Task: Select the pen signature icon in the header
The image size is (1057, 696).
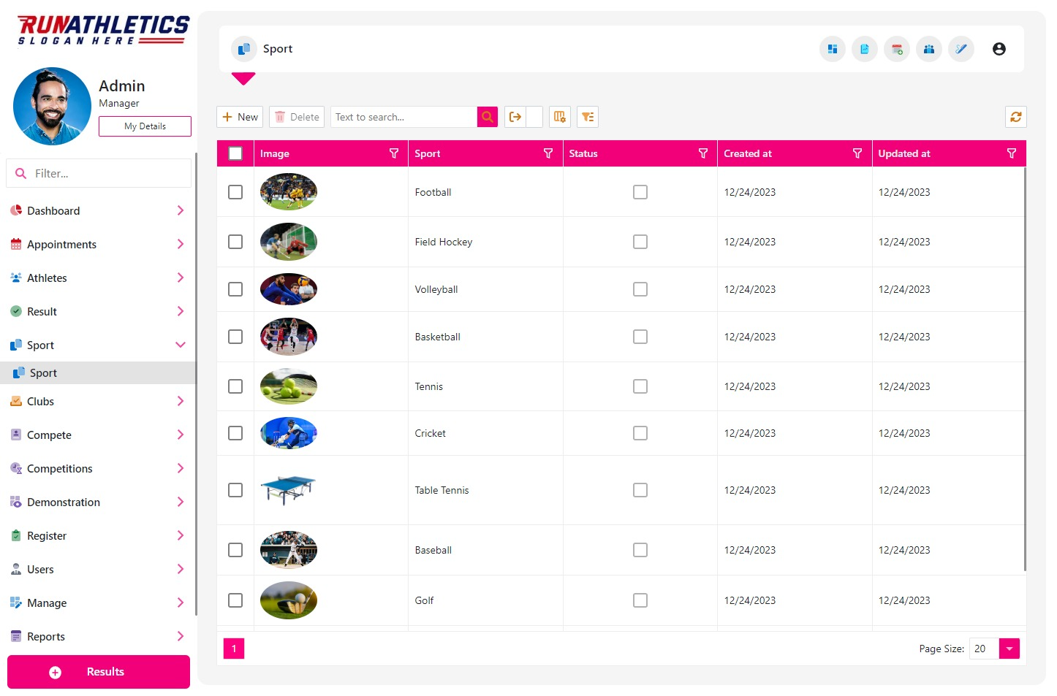Action: pyautogui.click(x=961, y=49)
